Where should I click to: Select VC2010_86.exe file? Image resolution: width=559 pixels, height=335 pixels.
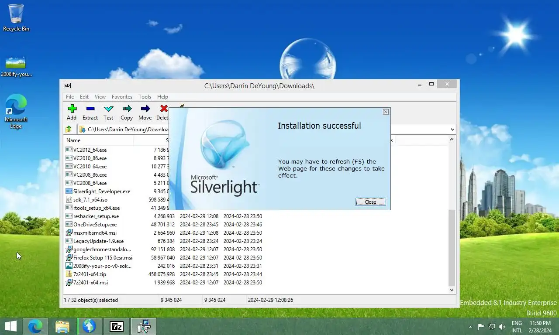click(x=90, y=158)
